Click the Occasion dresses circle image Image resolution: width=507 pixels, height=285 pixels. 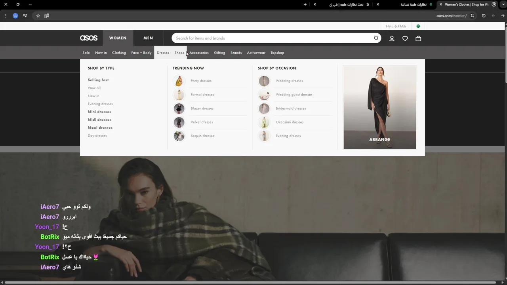[264, 122]
